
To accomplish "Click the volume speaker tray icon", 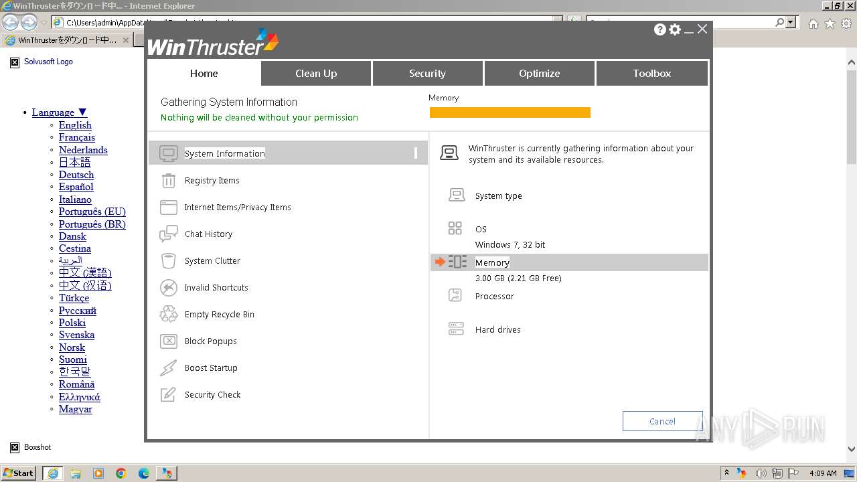I will tap(761, 473).
